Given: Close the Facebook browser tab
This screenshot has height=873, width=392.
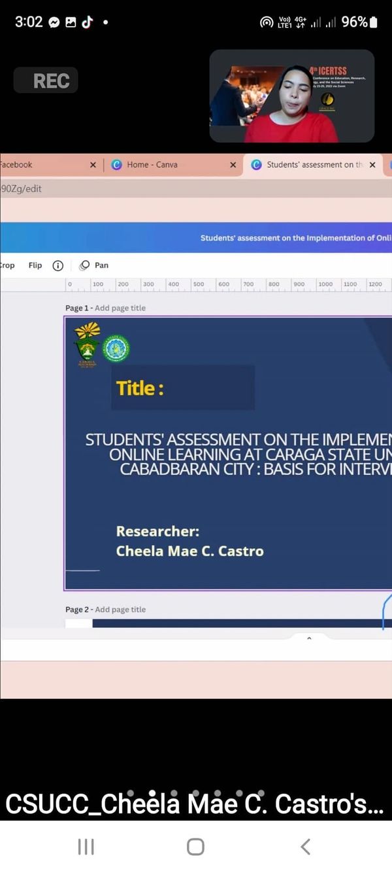Looking at the screenshot, I should 92,165.
